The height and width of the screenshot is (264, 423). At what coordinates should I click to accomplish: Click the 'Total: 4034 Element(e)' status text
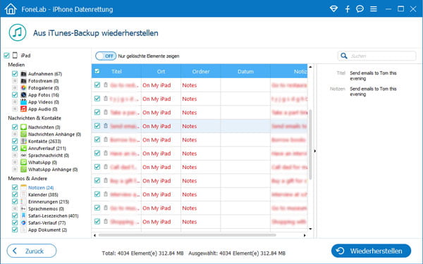click(142, 253)
